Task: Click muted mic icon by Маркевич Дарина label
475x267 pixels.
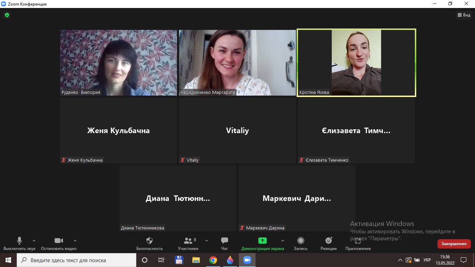Action: (242, 228)
